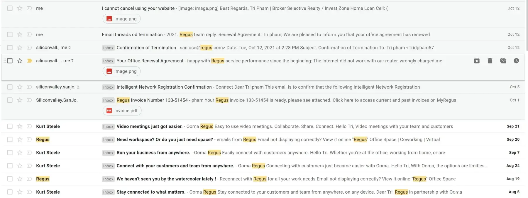
Task: Tick the checkbox for Video meetings email
Action: point(10,127)
